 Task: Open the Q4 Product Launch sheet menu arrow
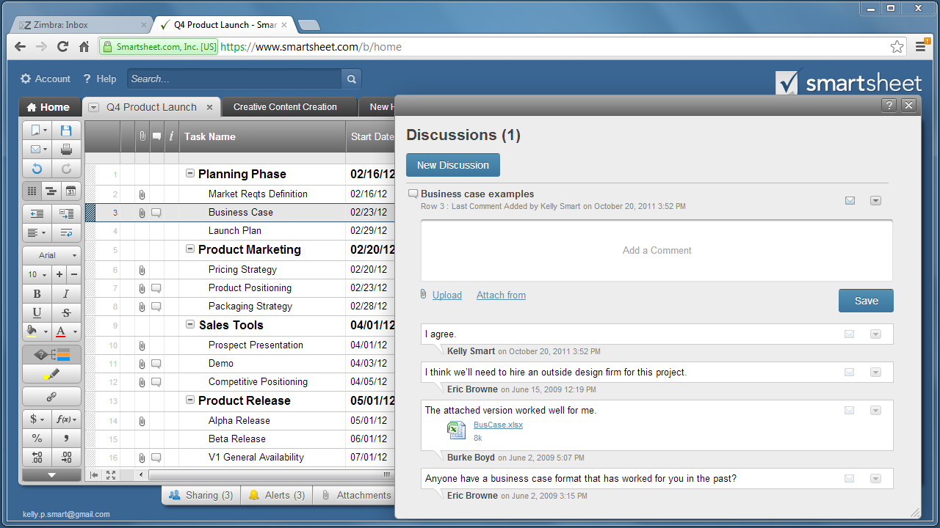coord(94,107)
